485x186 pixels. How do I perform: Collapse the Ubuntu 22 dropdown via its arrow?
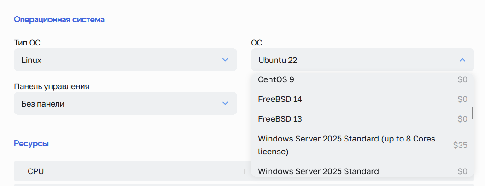tap(462, 60)
